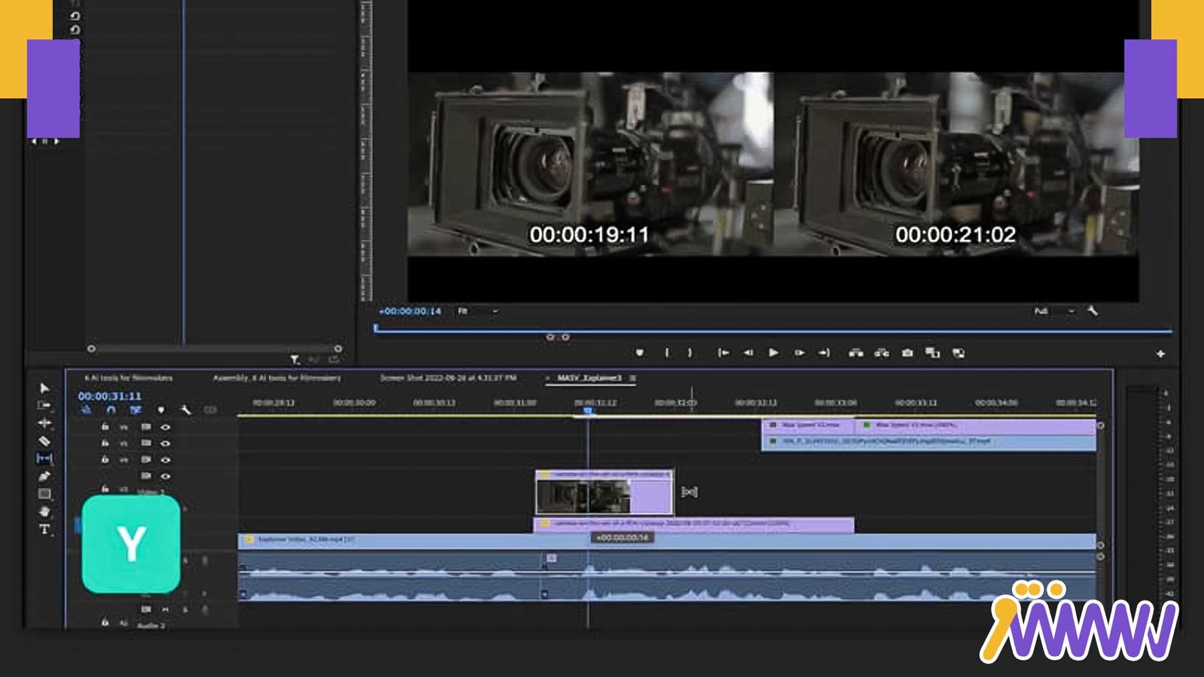Click timeline vertical scroll handle at top right
Image resolution: width=1204 pixels, height=677 pixels.
1101,426
